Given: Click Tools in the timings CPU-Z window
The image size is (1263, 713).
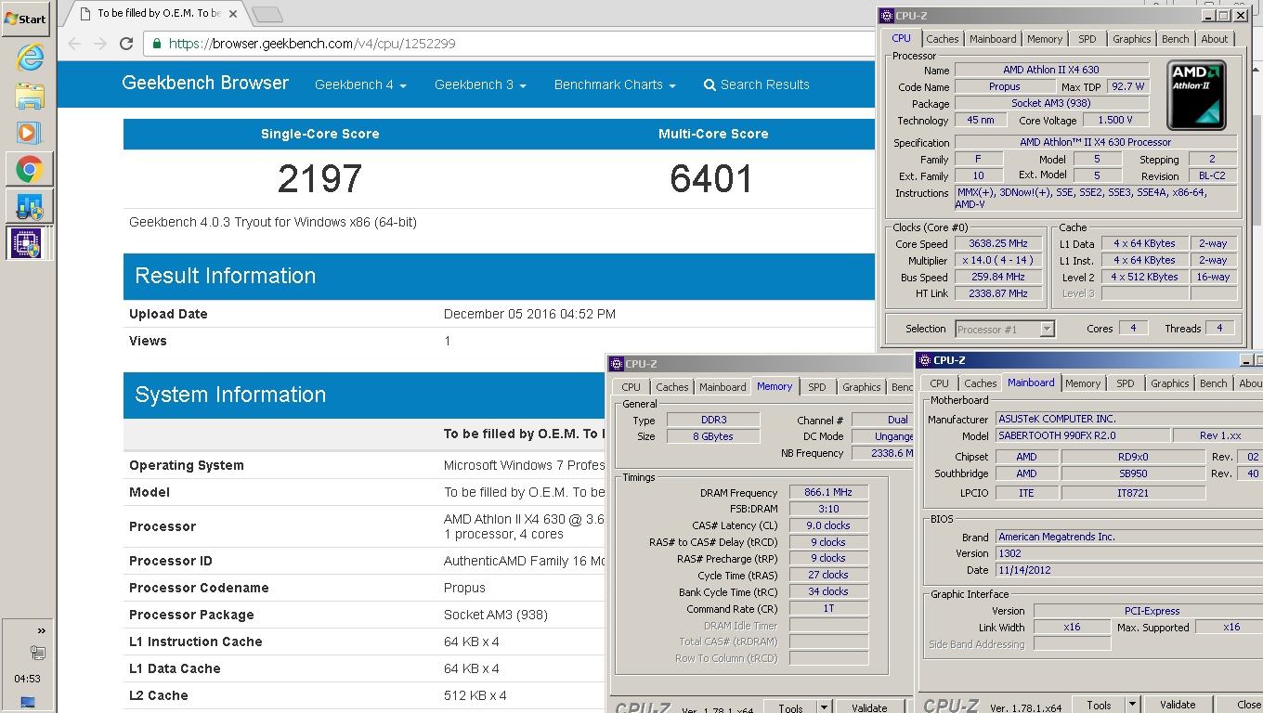Looking at the screenshot, I should (x=790, y=707).
